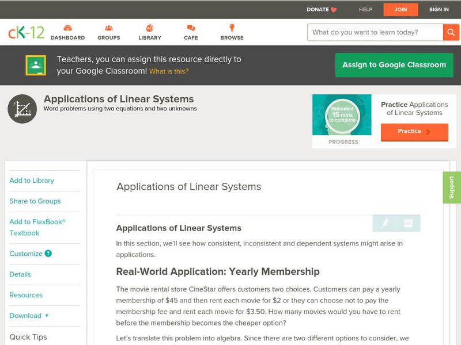Image resolution: width=461 pixels, height=345 pixels.
Task: Open the Groups icon in navigation
Action: click(108, 28)
